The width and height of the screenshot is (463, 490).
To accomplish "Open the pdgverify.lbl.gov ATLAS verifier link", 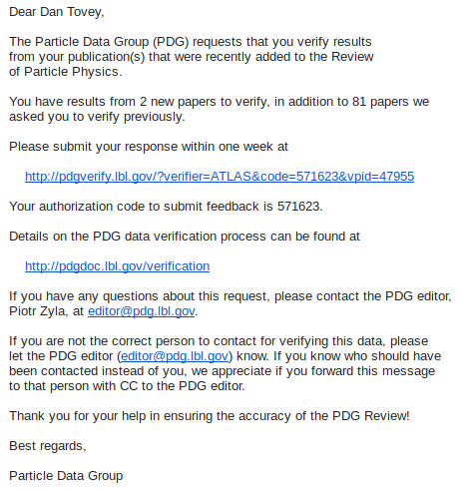I will pyautogui.click(x=220, y=177).
